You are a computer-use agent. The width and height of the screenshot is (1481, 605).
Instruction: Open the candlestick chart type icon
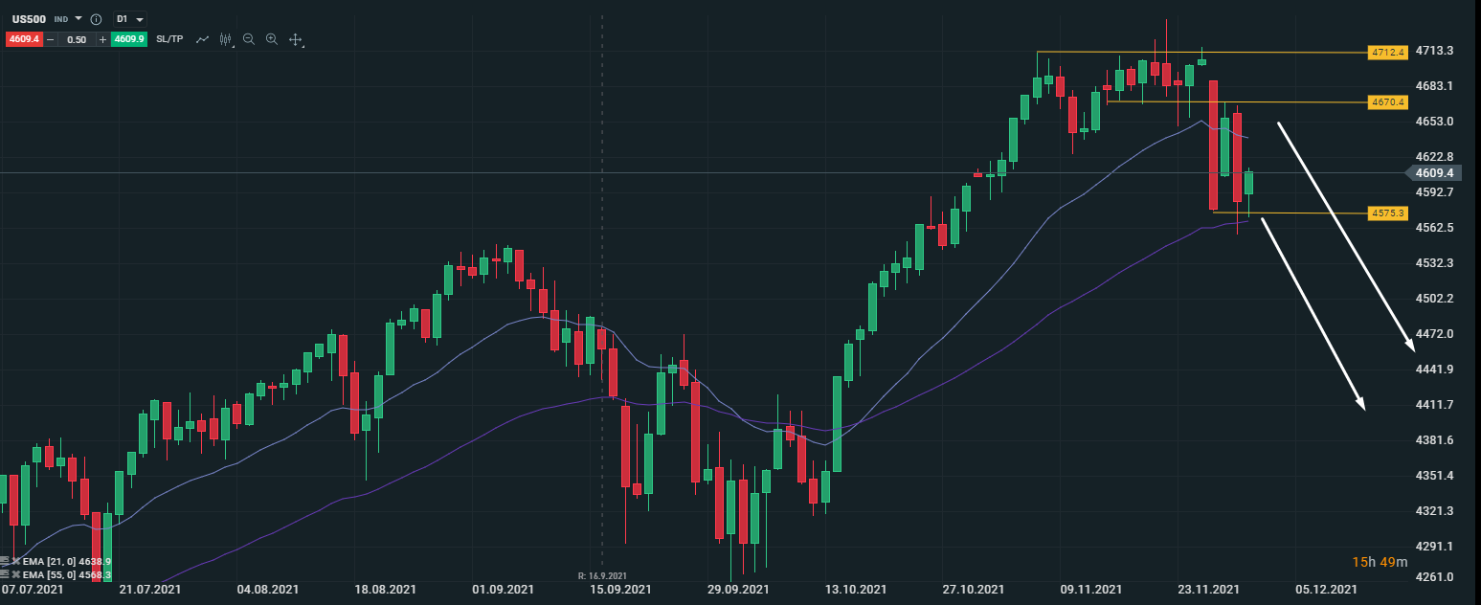tap(226, 39)
